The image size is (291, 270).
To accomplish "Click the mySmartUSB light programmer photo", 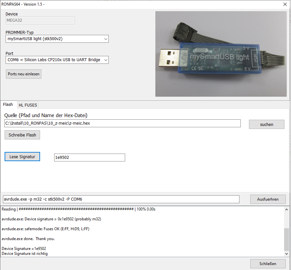I will click(221, 54).
